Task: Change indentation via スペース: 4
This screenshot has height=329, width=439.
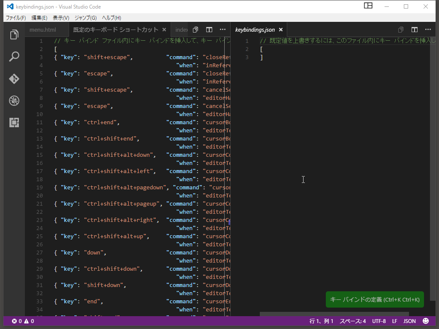Action: [353, 321]
